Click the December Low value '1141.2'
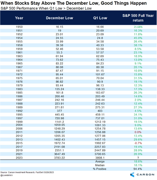The width and height of the screenshot is (157, 180). point(59,122)
